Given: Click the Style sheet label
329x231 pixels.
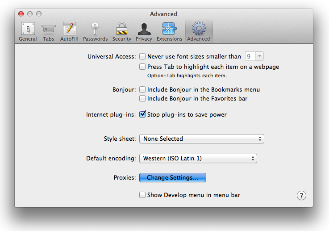Looking at the screenshot, I should pos(120,139).
